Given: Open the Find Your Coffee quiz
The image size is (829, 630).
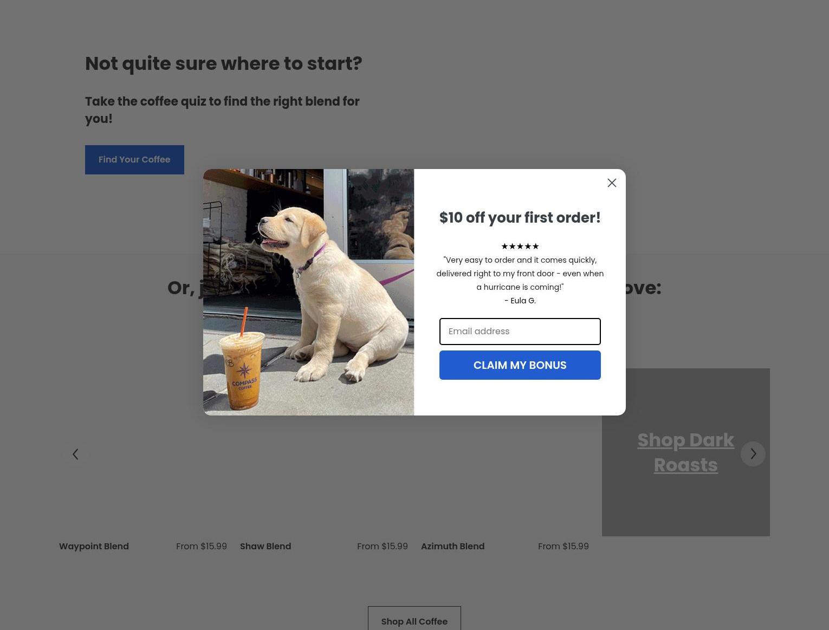Looking at the screenshot, I should 134,160.
